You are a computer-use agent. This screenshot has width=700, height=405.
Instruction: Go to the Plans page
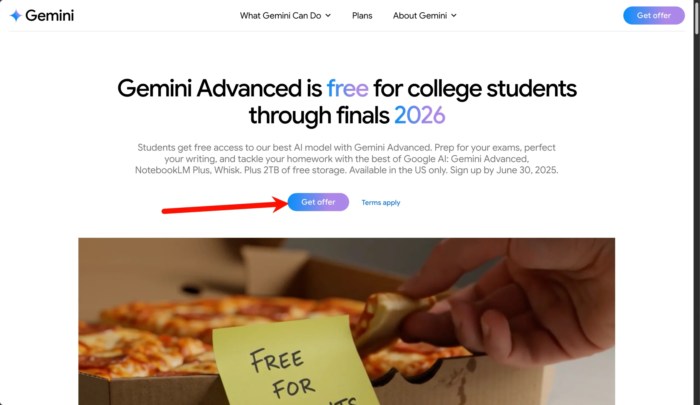click(362, 16)
